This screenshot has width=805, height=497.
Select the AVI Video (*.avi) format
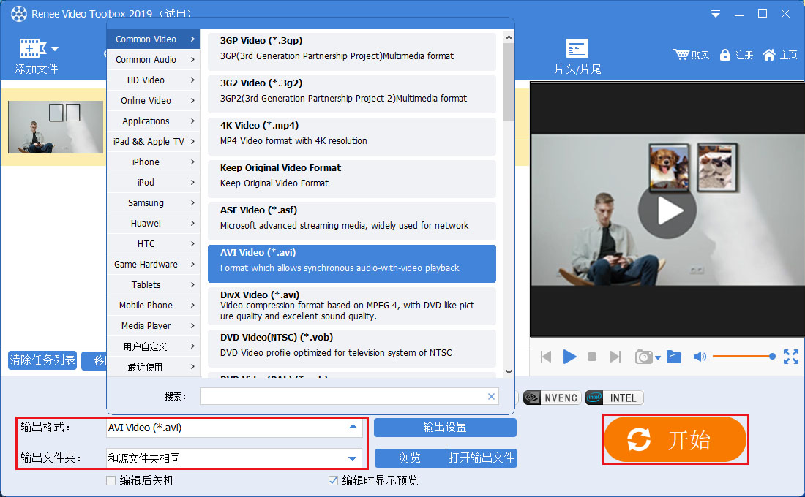[352, 264]
